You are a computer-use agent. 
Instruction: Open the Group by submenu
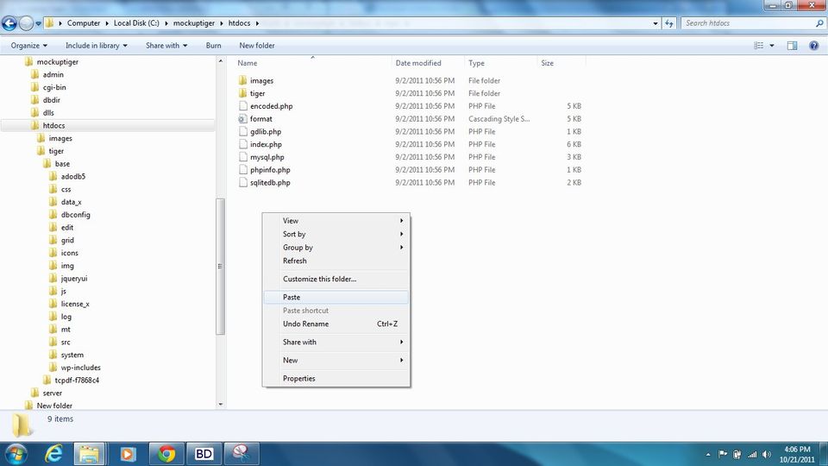pos(336,248)
